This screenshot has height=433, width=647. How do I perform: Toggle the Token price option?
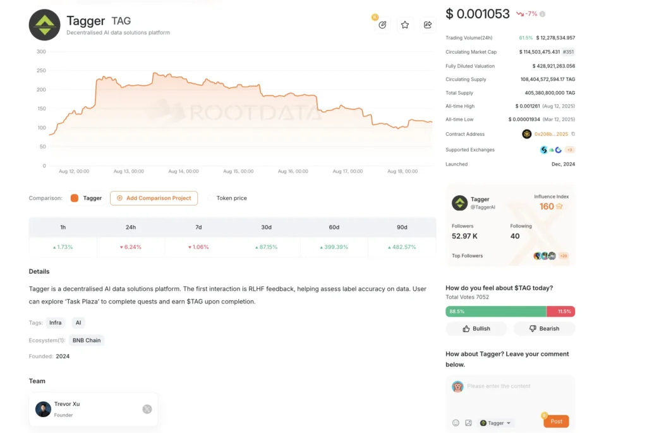pos(227,198)
